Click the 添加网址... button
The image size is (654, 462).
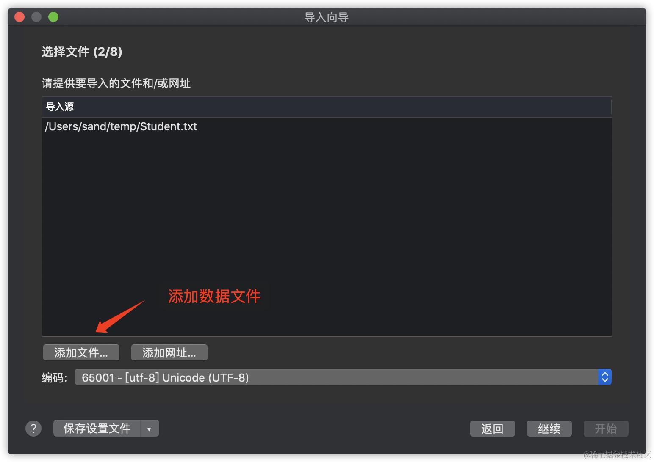click(169, 352)
